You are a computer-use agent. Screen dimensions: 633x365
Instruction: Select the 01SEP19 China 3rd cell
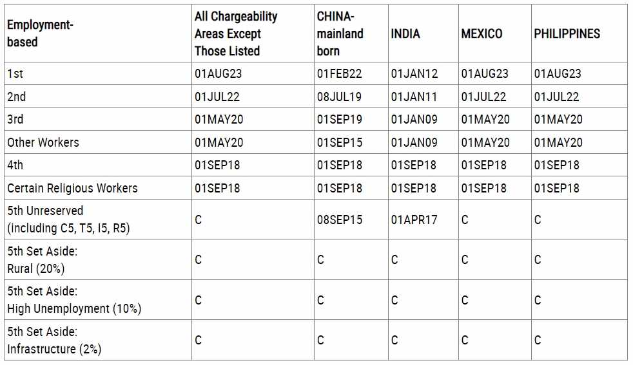click(x=339, y=119)
